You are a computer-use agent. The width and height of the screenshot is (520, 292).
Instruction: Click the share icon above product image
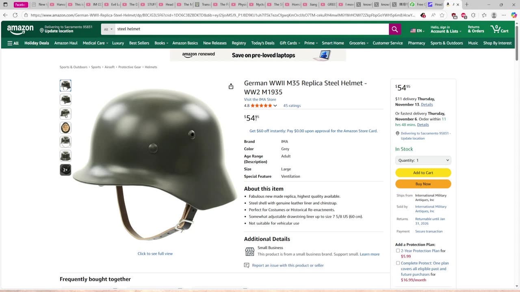(231, 86)
